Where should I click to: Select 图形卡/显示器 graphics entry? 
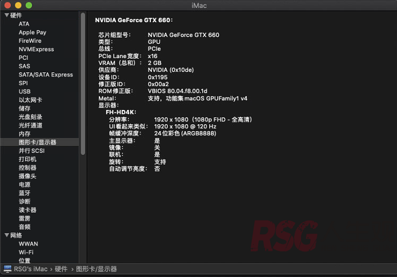37,142
